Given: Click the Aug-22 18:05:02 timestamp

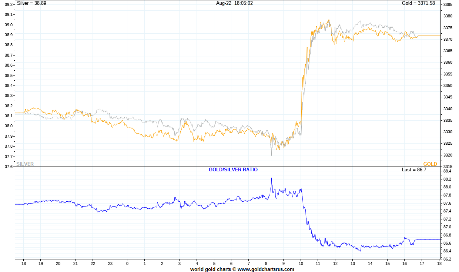Looking at the screenshot, I should click(234, 3).
